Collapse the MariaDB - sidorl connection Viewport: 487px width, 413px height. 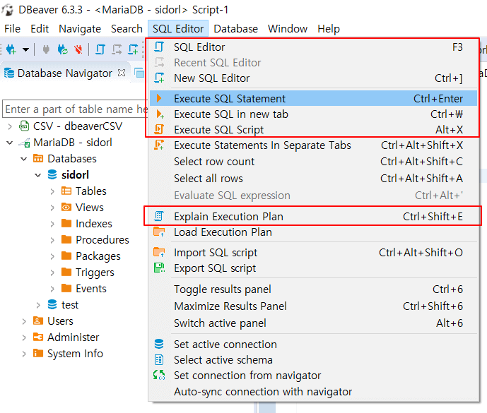[x=10, y=143]
